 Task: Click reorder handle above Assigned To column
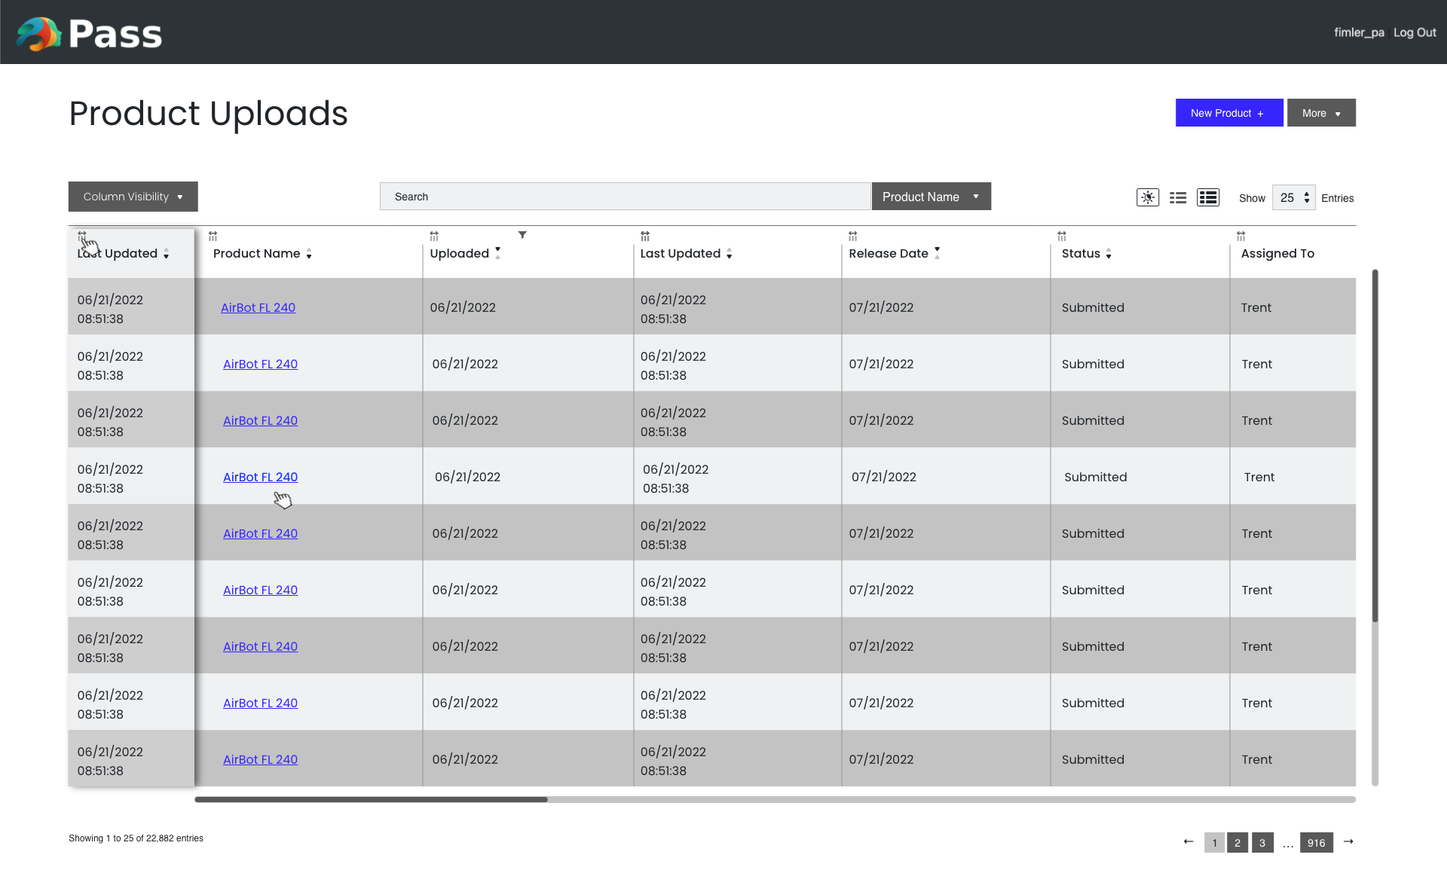[1241, 237]
